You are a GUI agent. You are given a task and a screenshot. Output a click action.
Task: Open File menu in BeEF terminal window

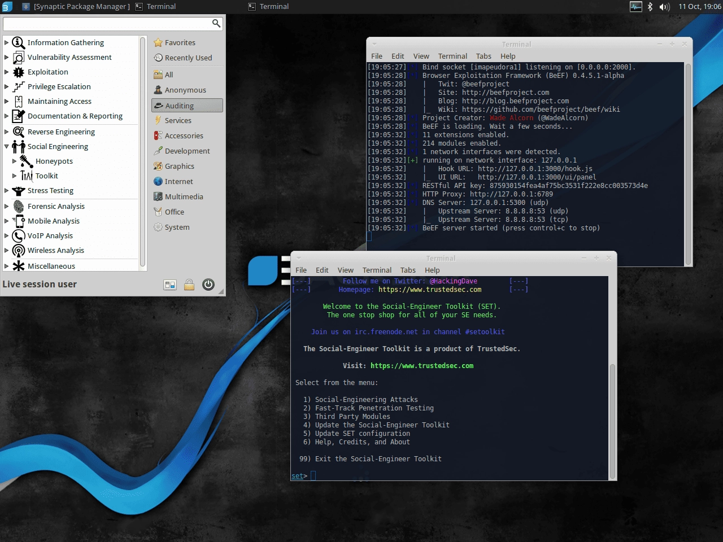tap(377, 56)
